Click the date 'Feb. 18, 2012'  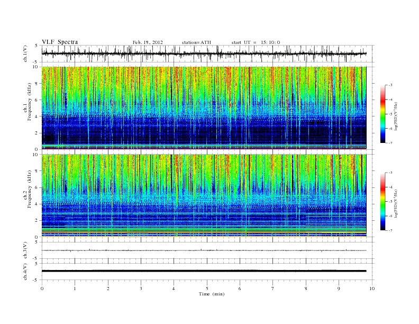148,42
